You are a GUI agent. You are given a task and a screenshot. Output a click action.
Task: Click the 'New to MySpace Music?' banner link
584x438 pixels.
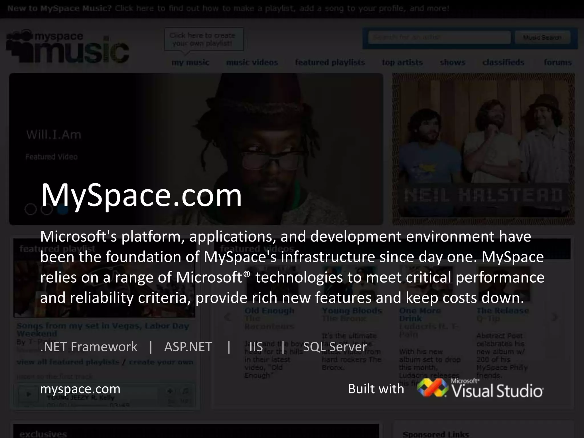pos(228,8)
